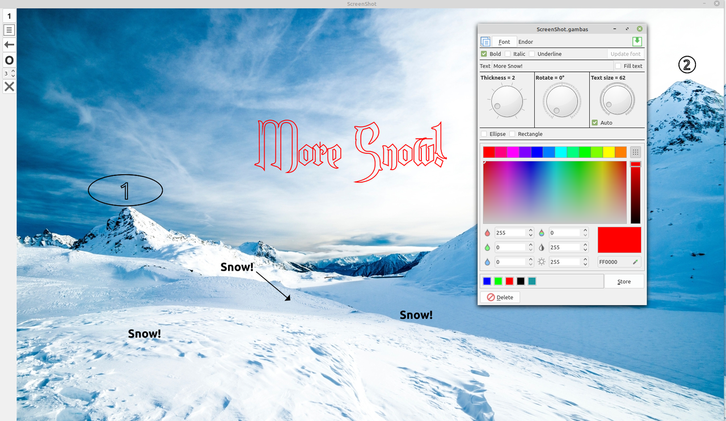Choose the stored black swatch
Viewport: 726px width, 421px height.
(521, 281)
